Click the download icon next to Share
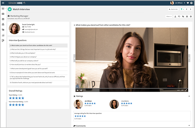 (x=175, y=16)
